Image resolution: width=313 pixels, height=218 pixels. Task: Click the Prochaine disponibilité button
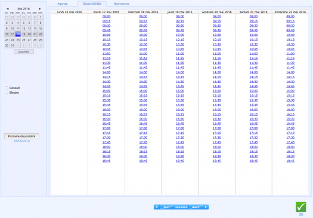(x=21, y=136)
